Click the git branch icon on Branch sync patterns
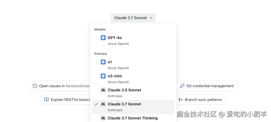Screen dimensions: 271x122 (x=181, y=99)
